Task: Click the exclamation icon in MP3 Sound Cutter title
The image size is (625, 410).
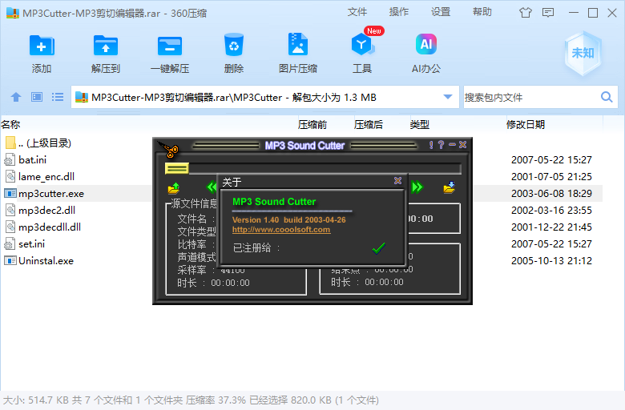Action: pos(431,145)
